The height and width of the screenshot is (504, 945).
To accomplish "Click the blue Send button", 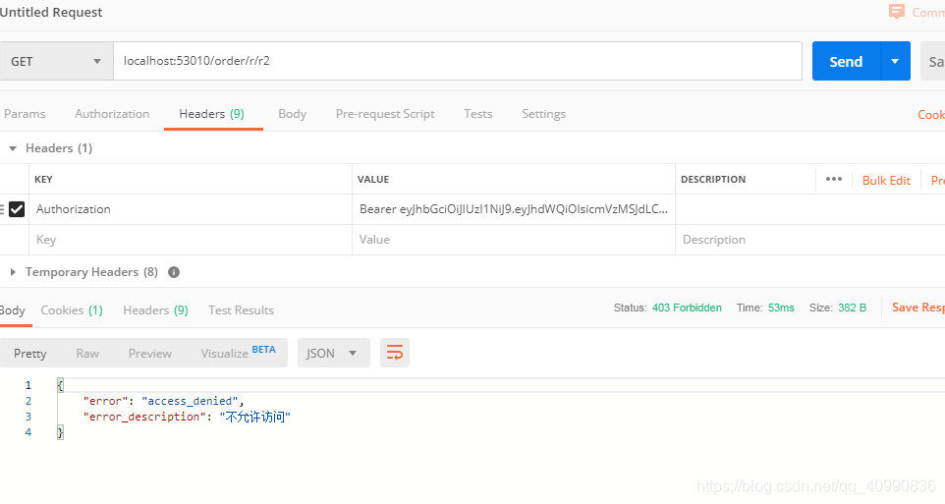I will [x=846, y=62].
